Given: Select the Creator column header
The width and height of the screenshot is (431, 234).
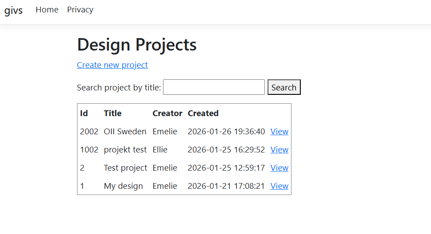Looking at the screenshot, I should [167, 113].
